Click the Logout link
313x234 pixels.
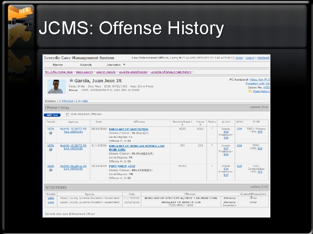(x=250, y=58)
